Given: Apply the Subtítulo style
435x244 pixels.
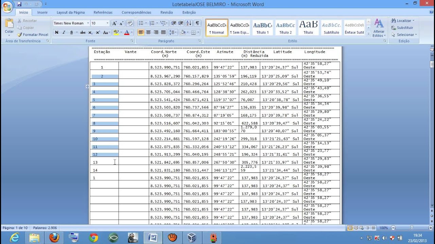Looking at the screenshot, I should [x=331, y=27].
